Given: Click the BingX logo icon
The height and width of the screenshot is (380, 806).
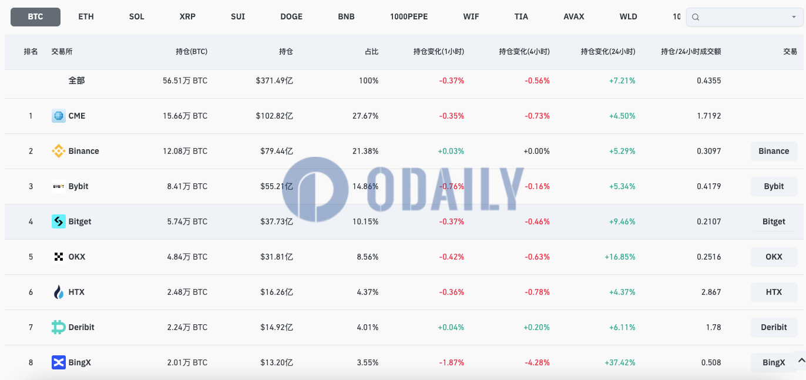Looking at the screenshot, I should (58, 362).
